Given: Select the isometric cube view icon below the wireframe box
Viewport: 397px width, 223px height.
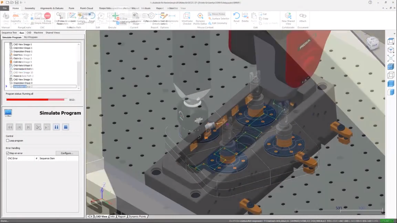Looking at the screenshot, I should coord(391,50).
